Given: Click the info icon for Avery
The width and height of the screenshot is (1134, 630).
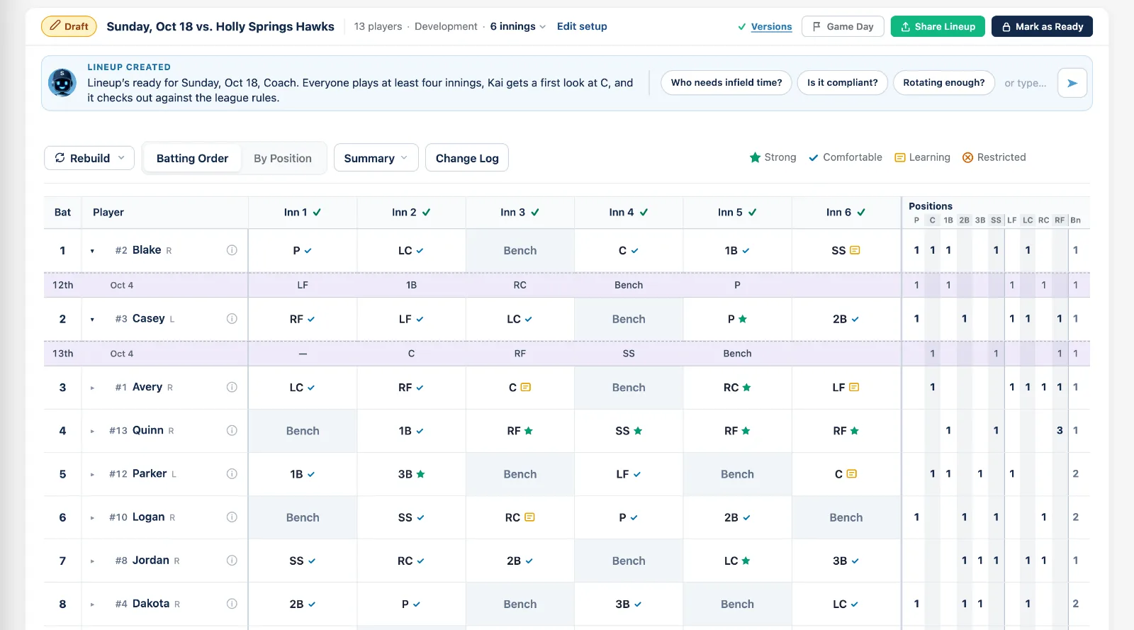Looking at the screenshot, I should click(x=232, y=387).
